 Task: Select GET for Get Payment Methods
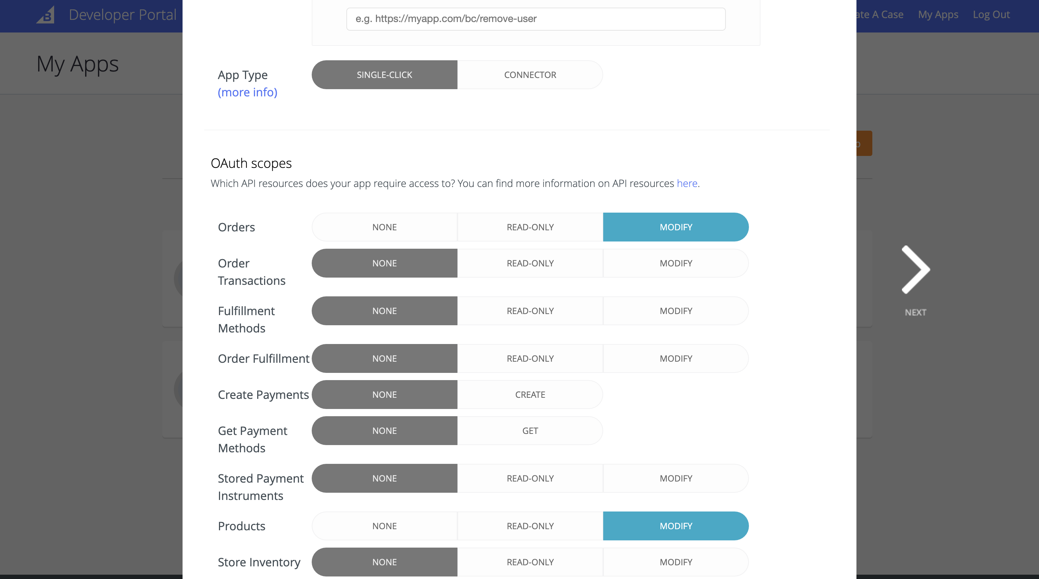tap(530, 431)
